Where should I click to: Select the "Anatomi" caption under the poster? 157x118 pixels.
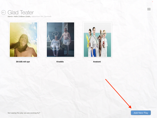click(97, 62)
